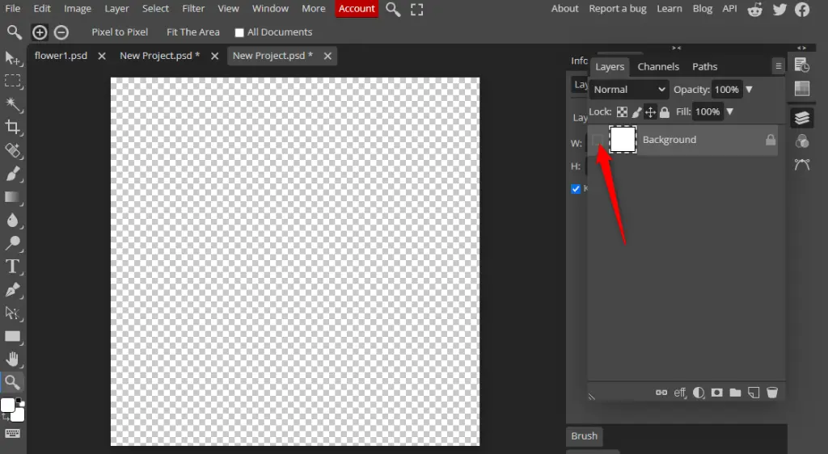Open the Normal blend mode dropdown
Viewport: 828px width, 454px height.
[629, 90]
